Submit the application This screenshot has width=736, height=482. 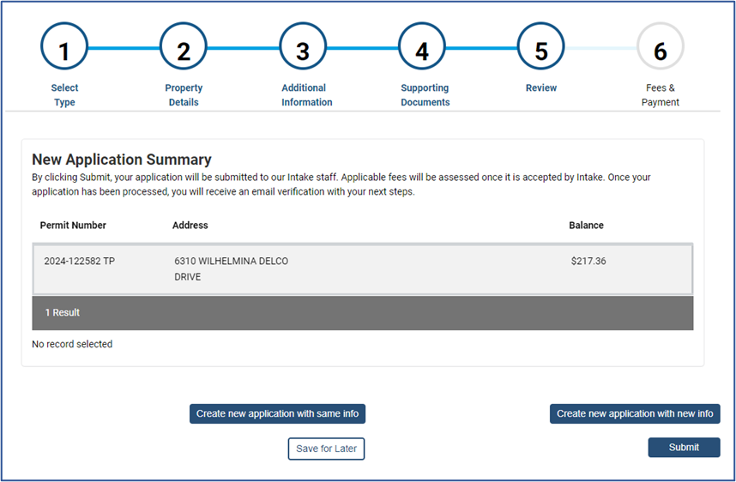[x=684, y=447]
